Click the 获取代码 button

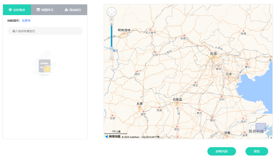222,151
